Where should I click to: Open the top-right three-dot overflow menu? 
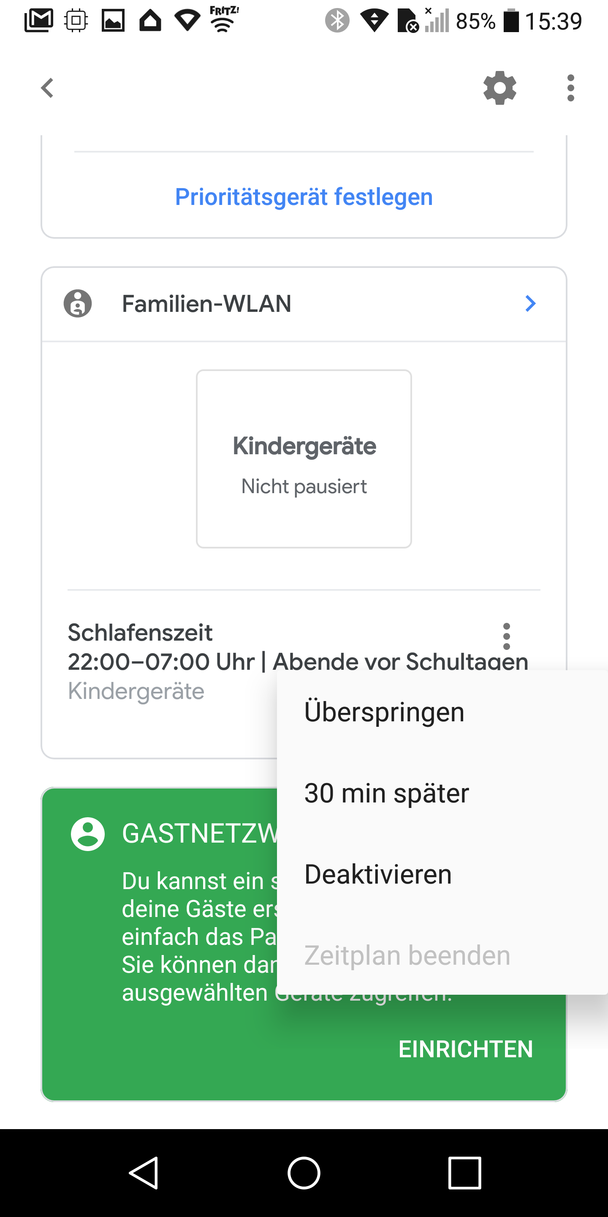click(570, 88)
